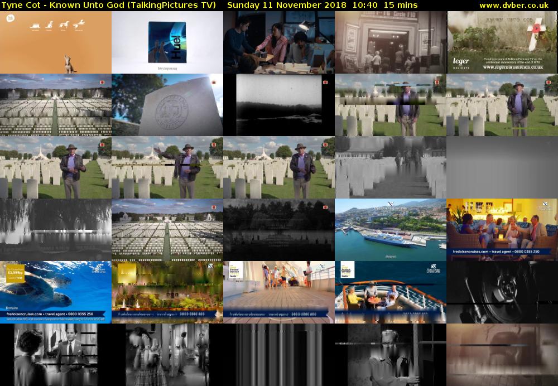
Task: Click the Leger Holidays logo
Action: 461,62
